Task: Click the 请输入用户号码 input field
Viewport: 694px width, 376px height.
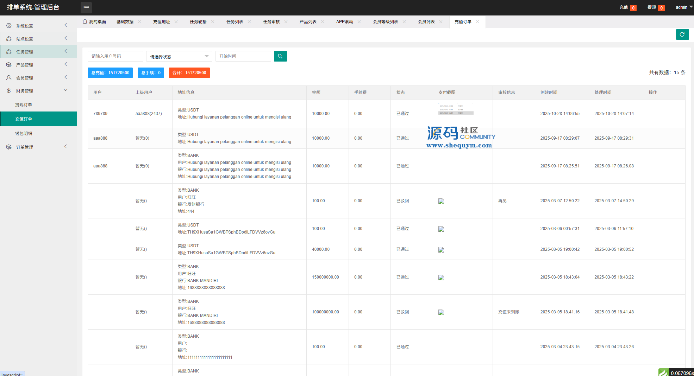Action: 115,56
